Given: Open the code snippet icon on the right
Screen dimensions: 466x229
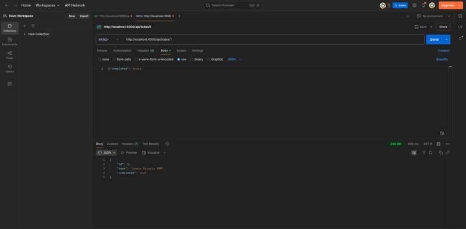Looking at the screenshot, I should click(x=460, y=27).
